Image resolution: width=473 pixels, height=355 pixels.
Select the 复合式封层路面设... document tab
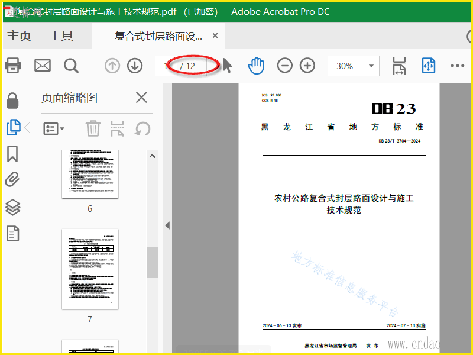pyautogui.click(x=158, y=36)
